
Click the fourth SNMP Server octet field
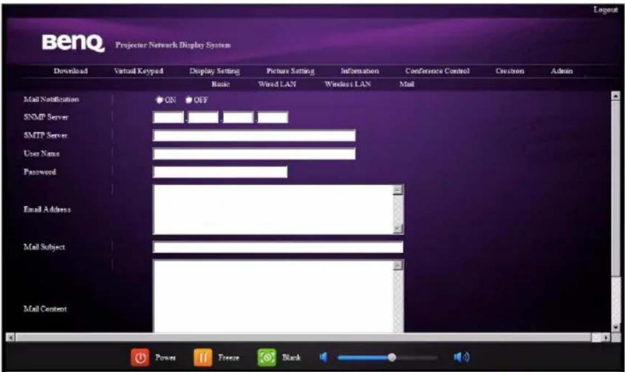pyautogui.click(x=273, y=117)
